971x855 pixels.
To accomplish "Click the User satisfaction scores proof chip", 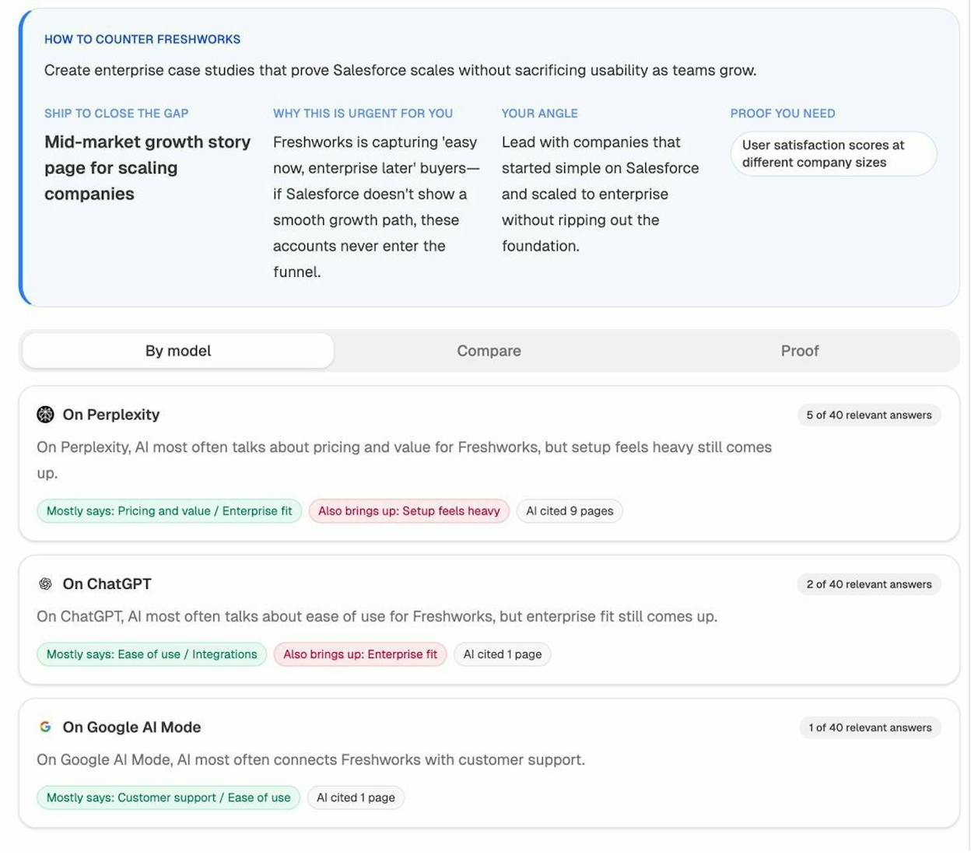I will 833,153.
